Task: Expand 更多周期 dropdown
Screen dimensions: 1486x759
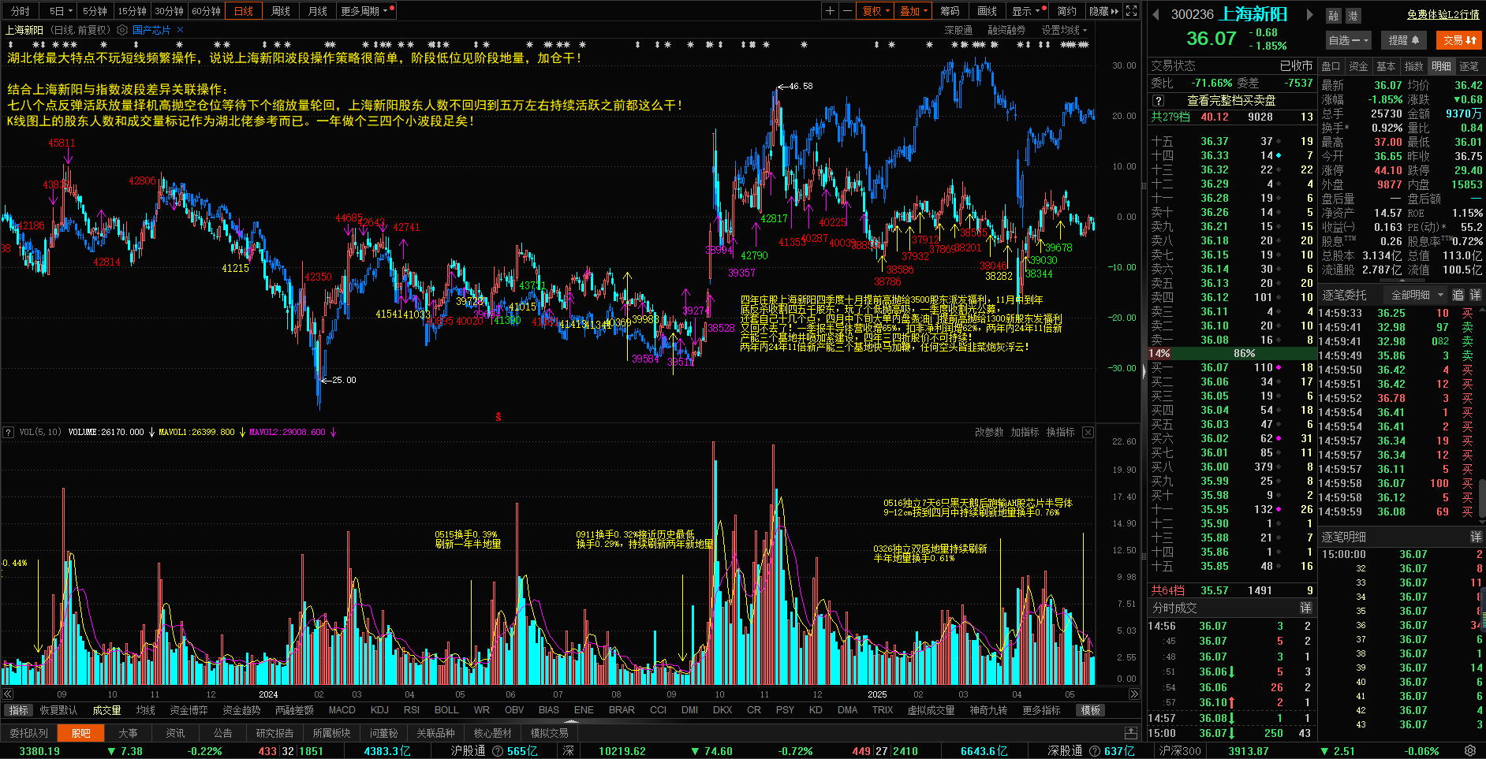Action: point(366,11)
